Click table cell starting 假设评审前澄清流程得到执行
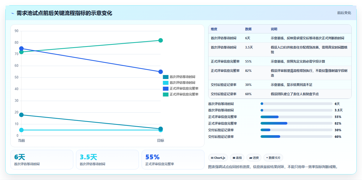362x180 pixels. (309, 73)
